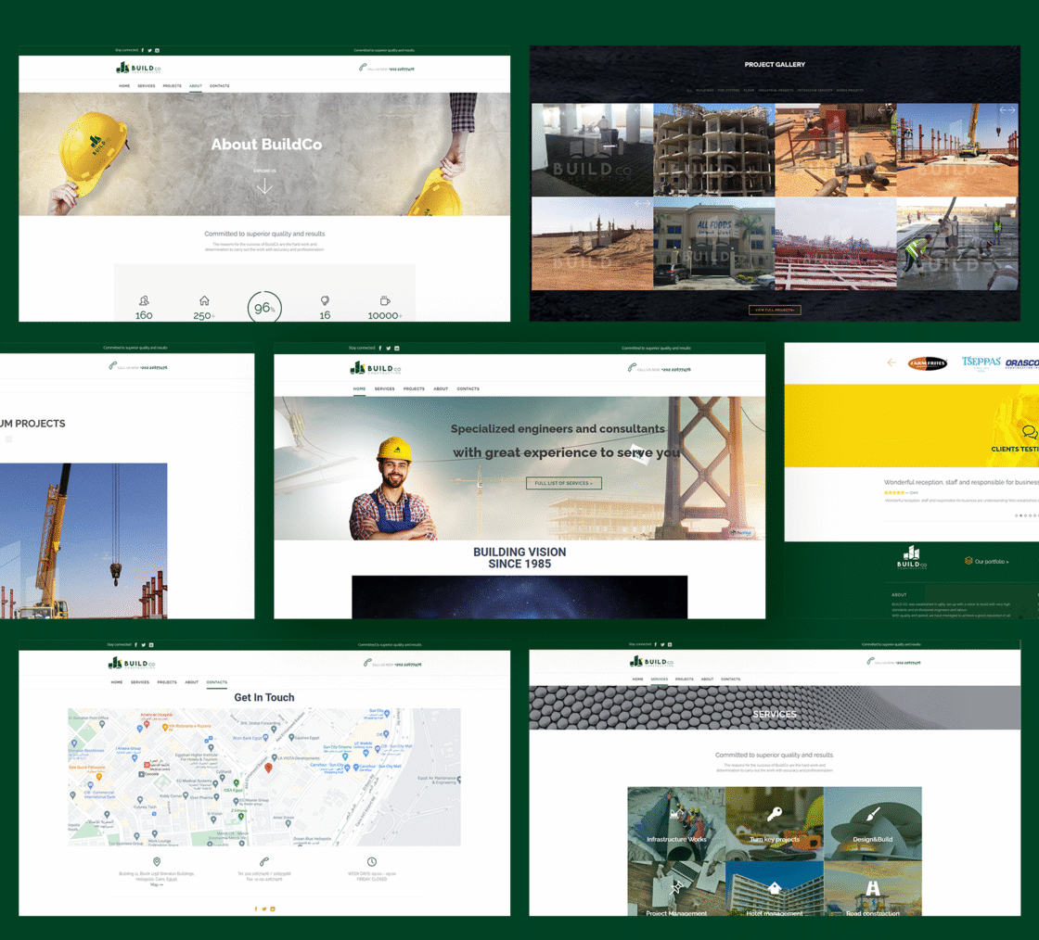Click the key icon on Turn key projects
The height and width of the screenshot is (940, 1039).
point(774,814)
